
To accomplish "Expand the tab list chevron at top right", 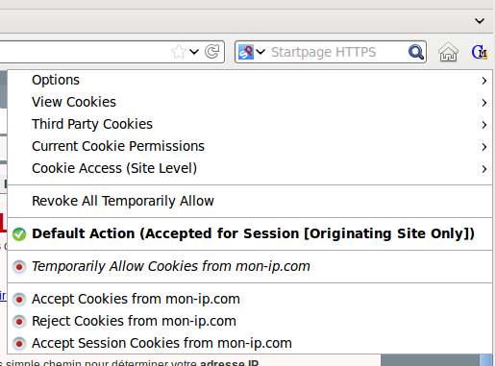I will (x=480, y=21).
